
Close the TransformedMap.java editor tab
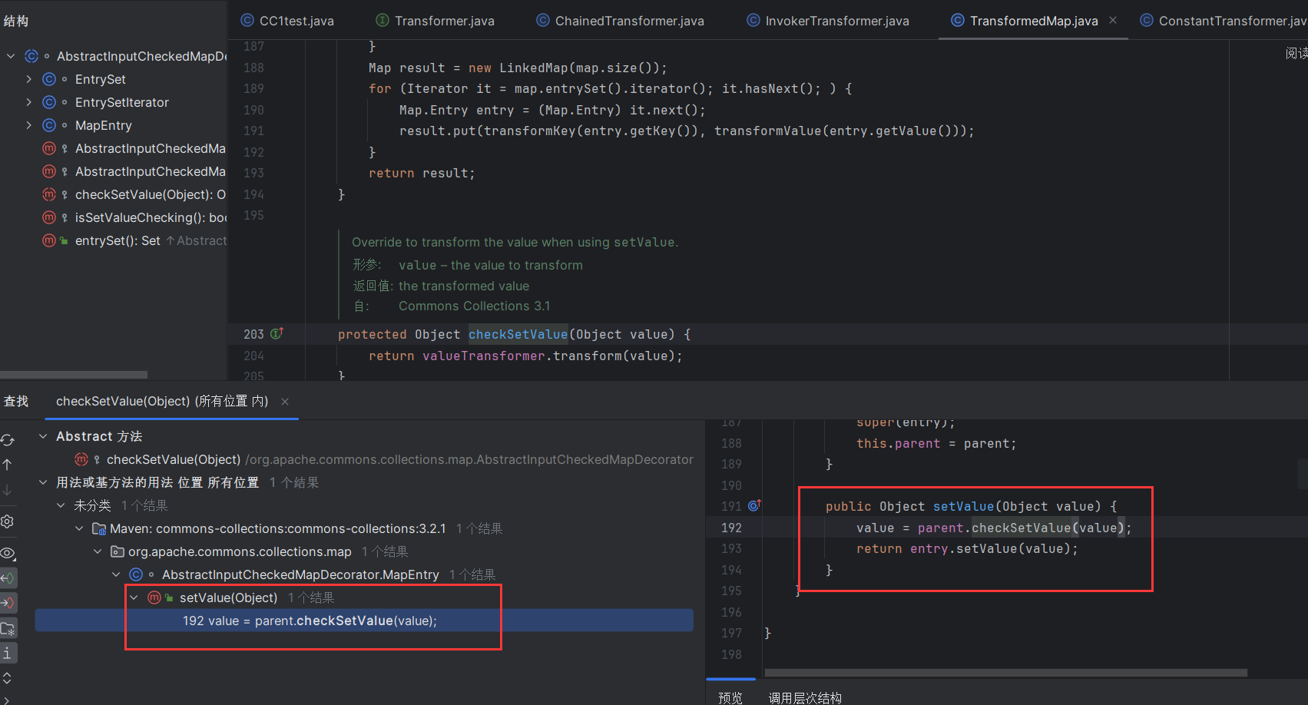(x=1113, y=21)
